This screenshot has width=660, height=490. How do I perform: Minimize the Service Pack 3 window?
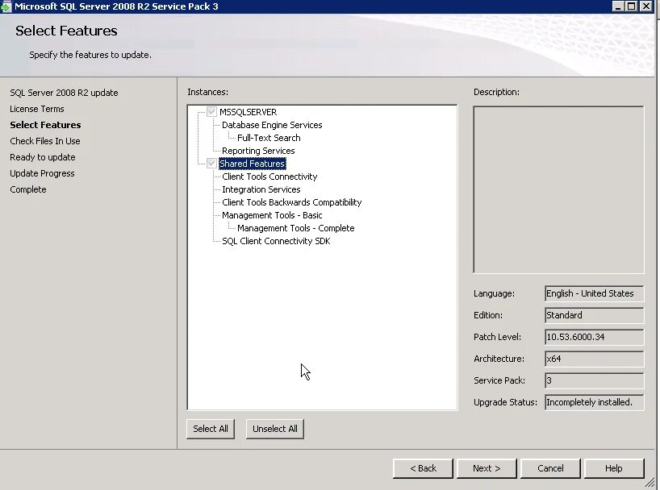[617, 6]
